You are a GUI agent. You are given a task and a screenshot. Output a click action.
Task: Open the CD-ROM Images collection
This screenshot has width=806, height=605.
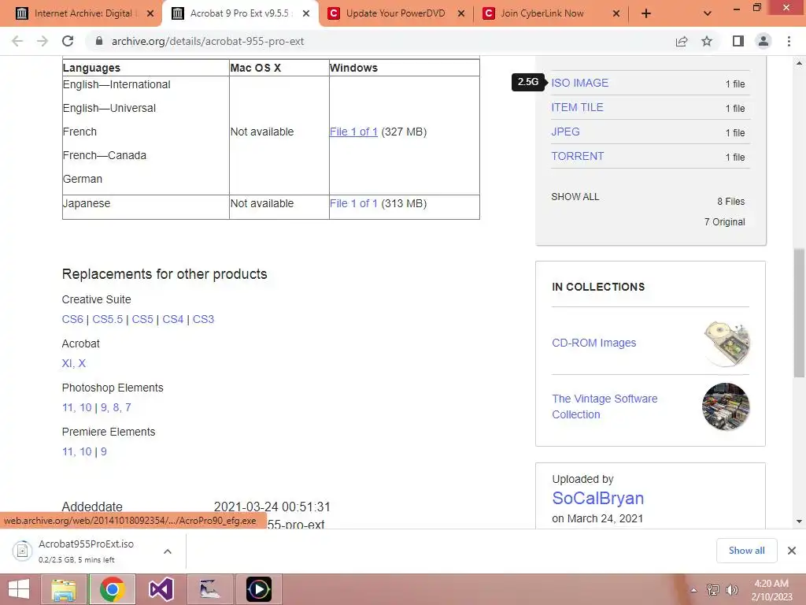(x=593, y=343)
